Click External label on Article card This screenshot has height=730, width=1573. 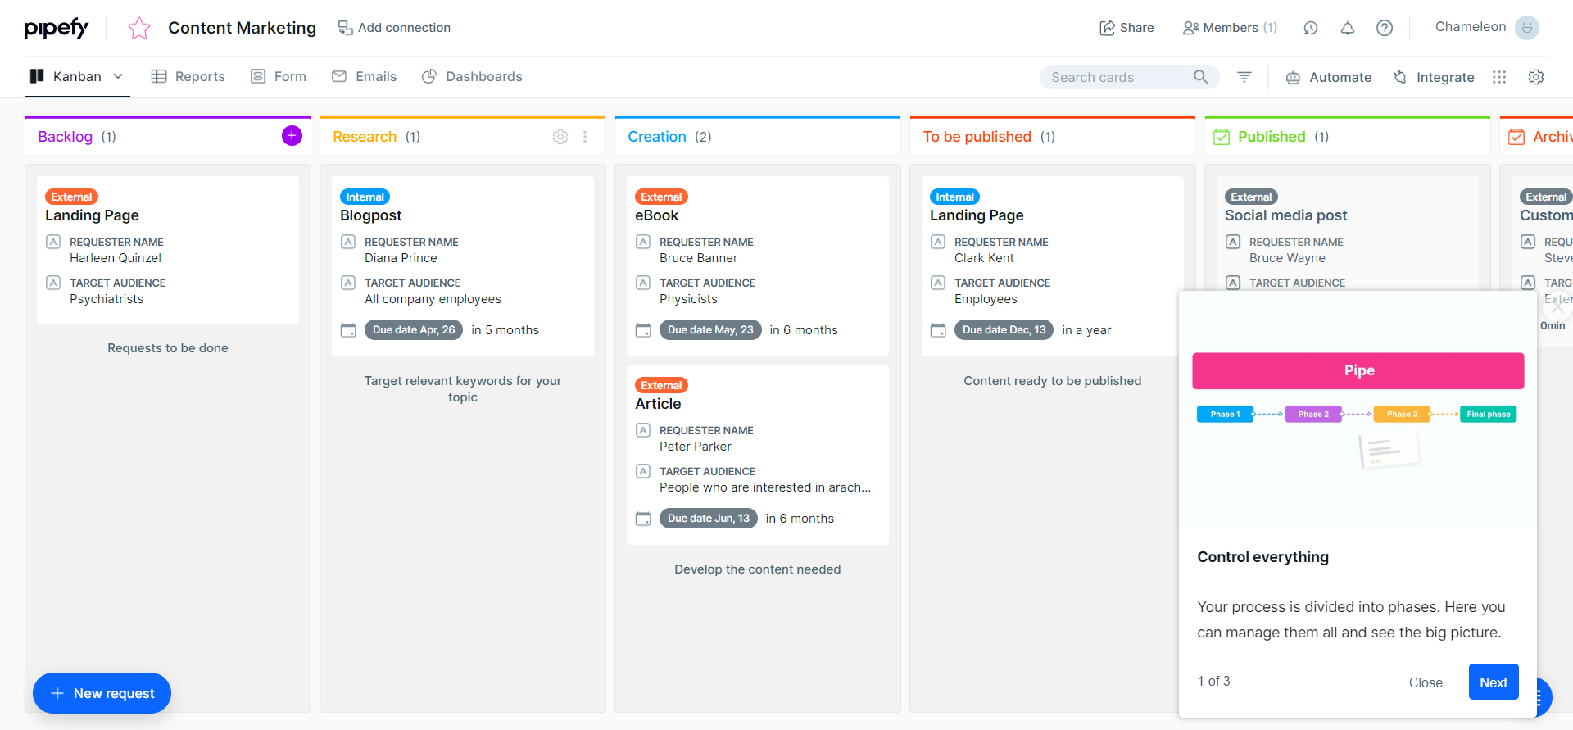point(661,385)
